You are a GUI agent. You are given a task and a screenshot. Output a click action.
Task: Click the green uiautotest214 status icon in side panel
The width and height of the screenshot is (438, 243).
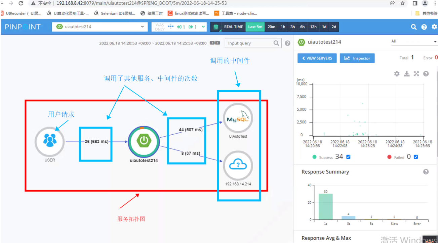pyautogui.click(x=302, y=42)
